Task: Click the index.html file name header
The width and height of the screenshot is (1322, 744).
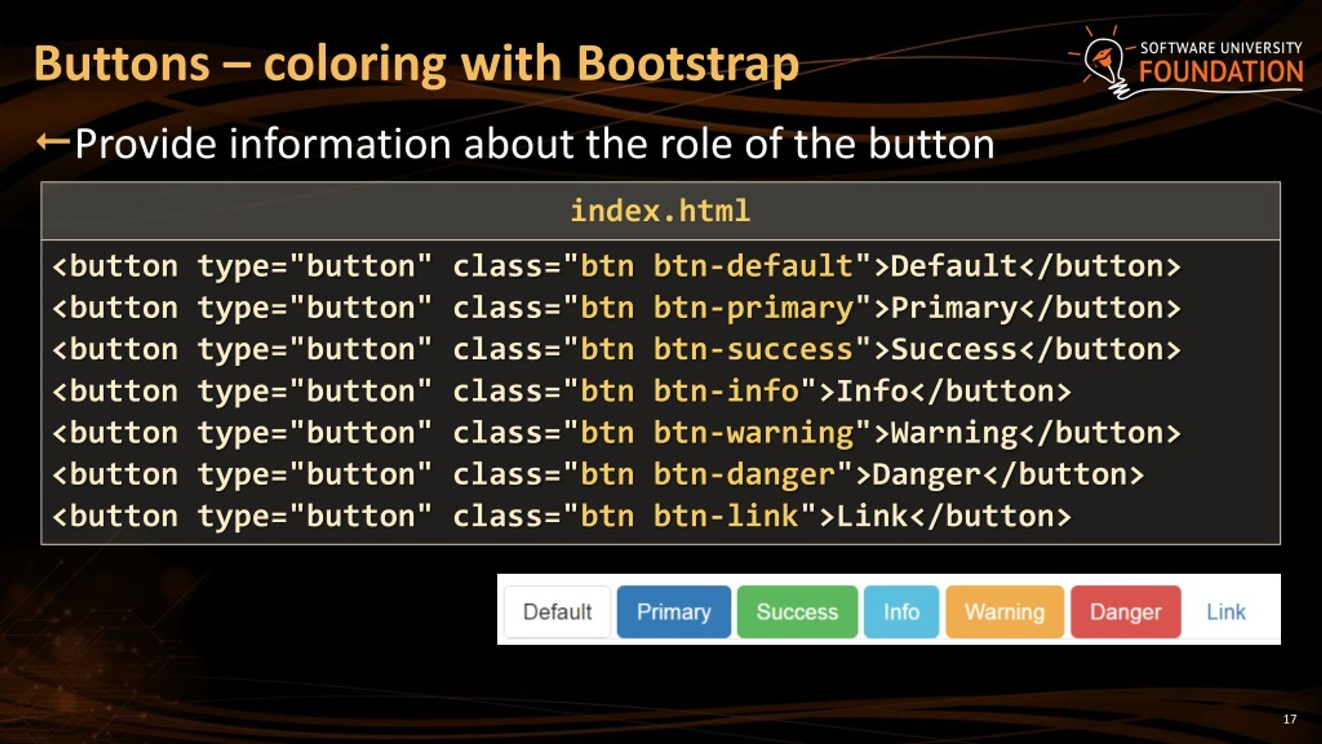Action: coord(660,211)
